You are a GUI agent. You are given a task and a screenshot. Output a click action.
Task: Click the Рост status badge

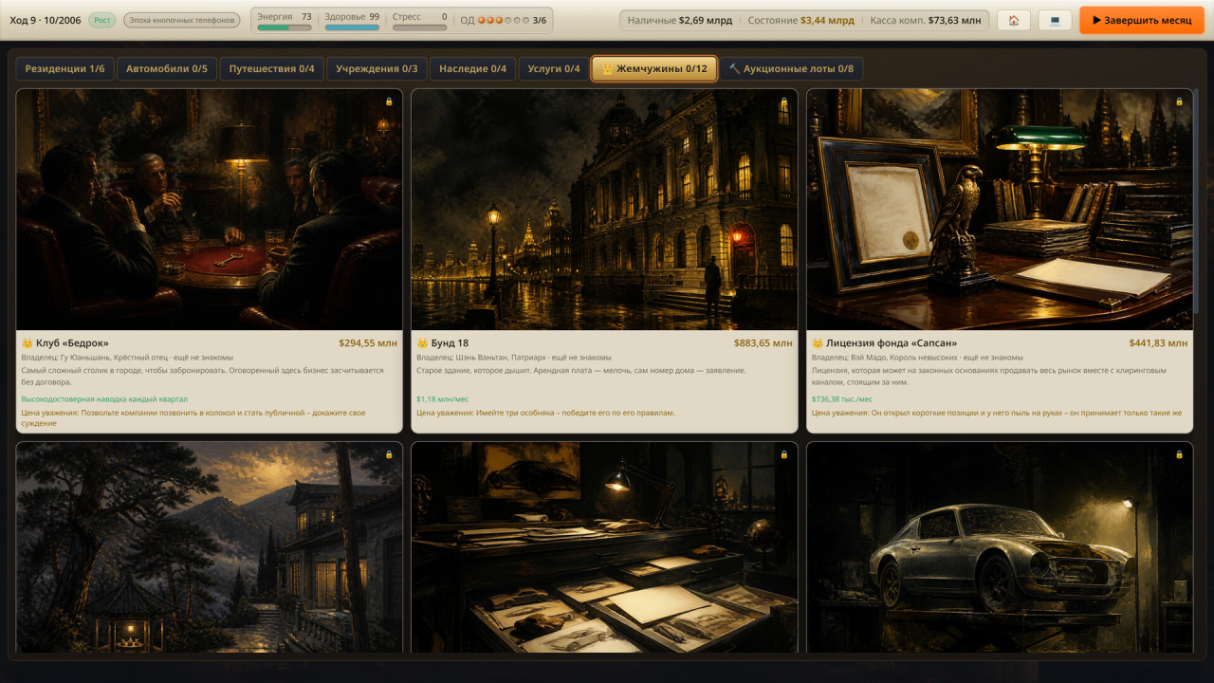click(x=102, y=20)
